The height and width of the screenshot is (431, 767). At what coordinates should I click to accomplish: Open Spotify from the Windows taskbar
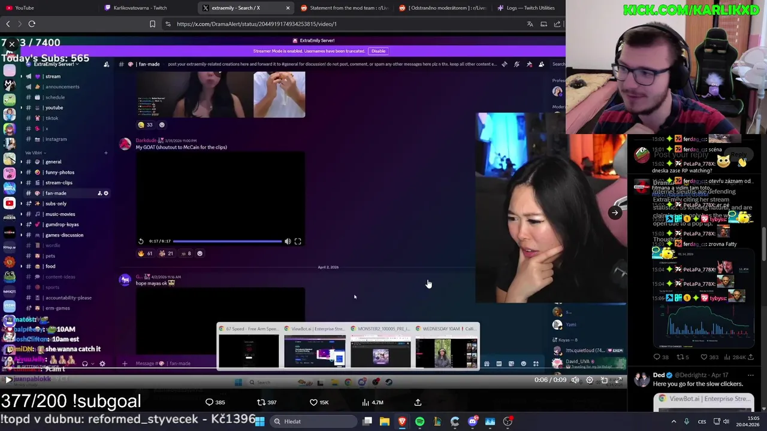419,421
